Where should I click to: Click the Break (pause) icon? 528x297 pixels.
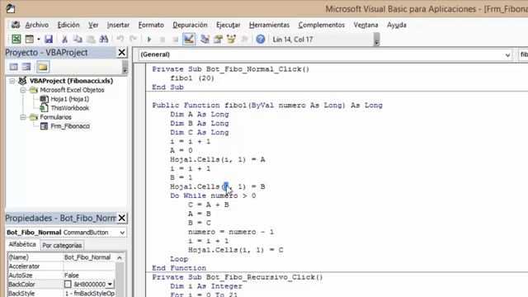tap(163, 40)
